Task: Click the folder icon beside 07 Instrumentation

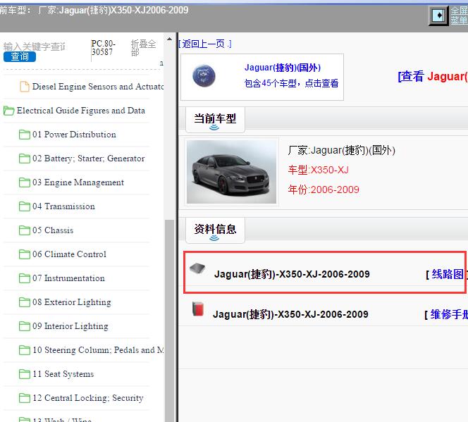Action: [25, 278]
